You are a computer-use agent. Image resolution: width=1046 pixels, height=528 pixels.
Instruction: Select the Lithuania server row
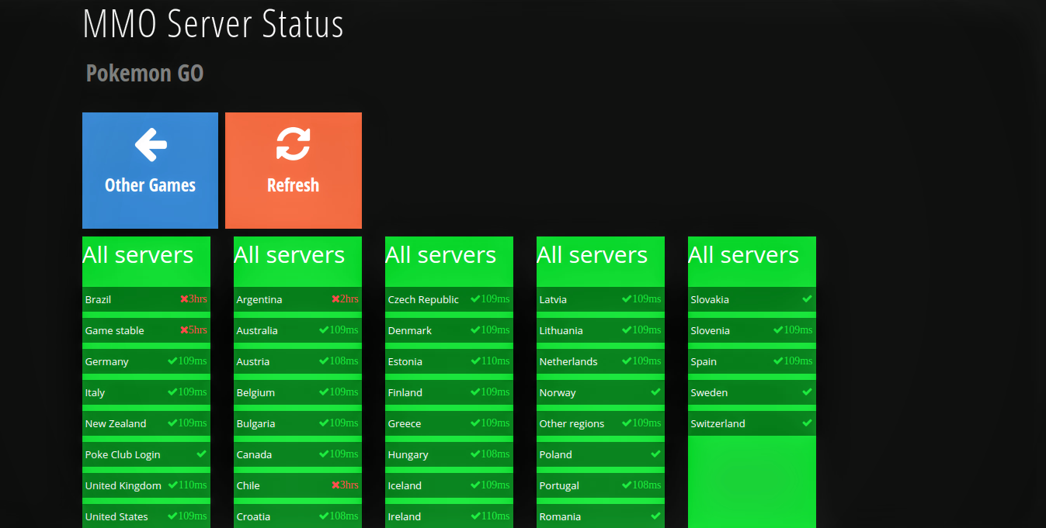[x=600, y=330]
